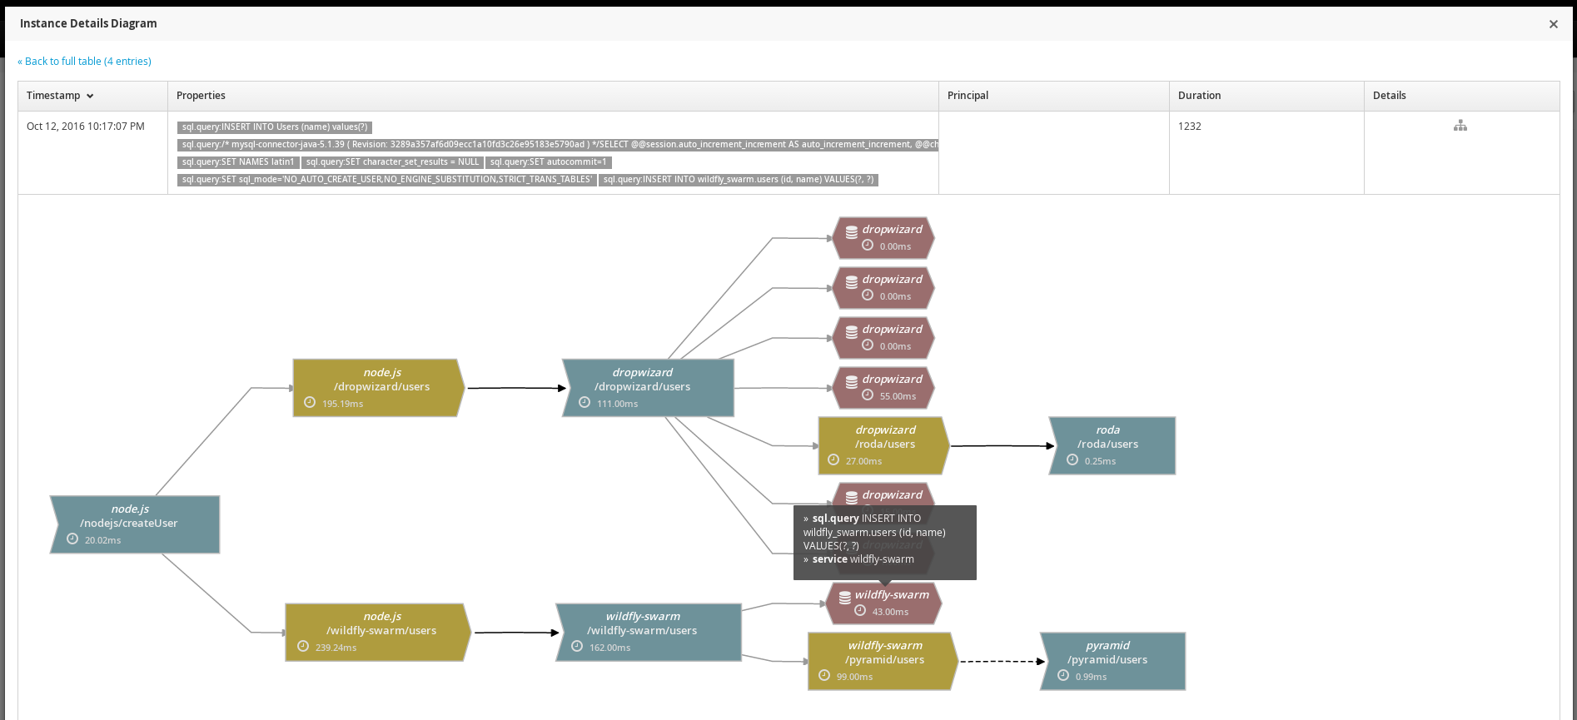Click database icon on 55.00ms dropwizard node
This screenshot has height=720, width=1577.
click(x=852, y=382)
